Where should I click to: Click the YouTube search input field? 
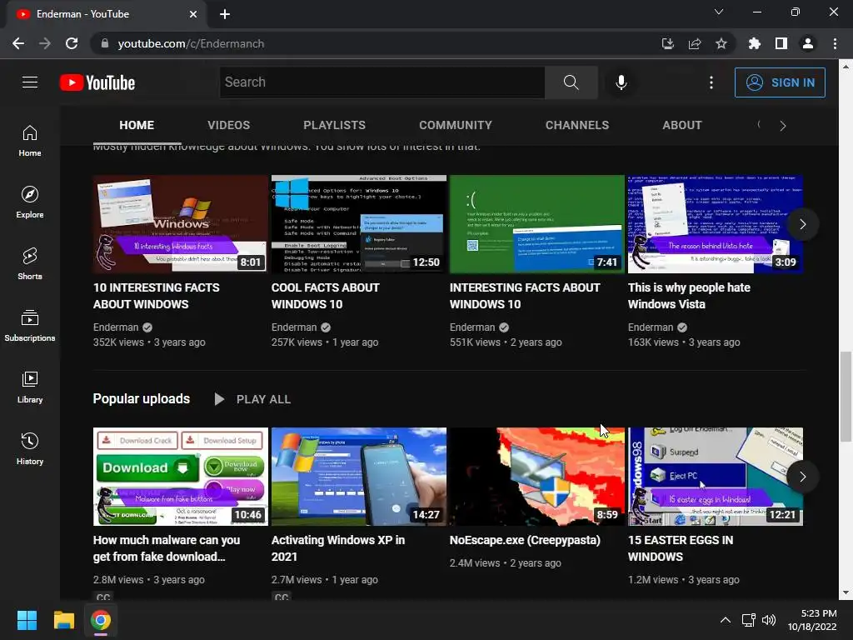382,82
